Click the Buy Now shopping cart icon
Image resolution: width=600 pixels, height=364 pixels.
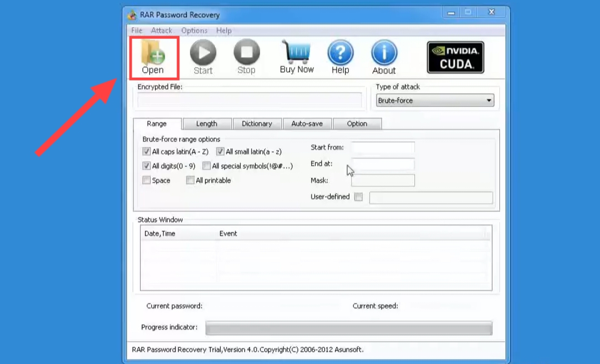point(296,52)
